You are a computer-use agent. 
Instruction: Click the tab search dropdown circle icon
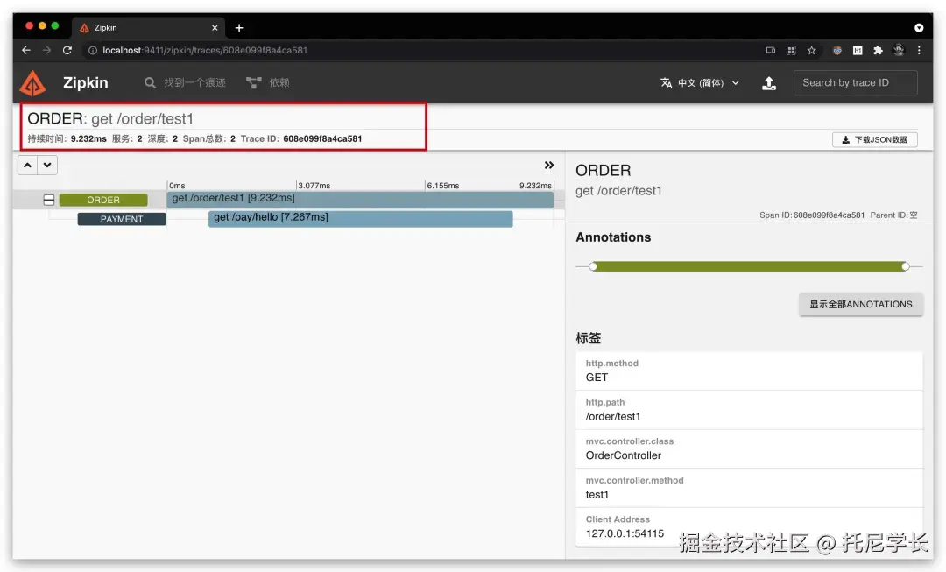click(919, 28)
